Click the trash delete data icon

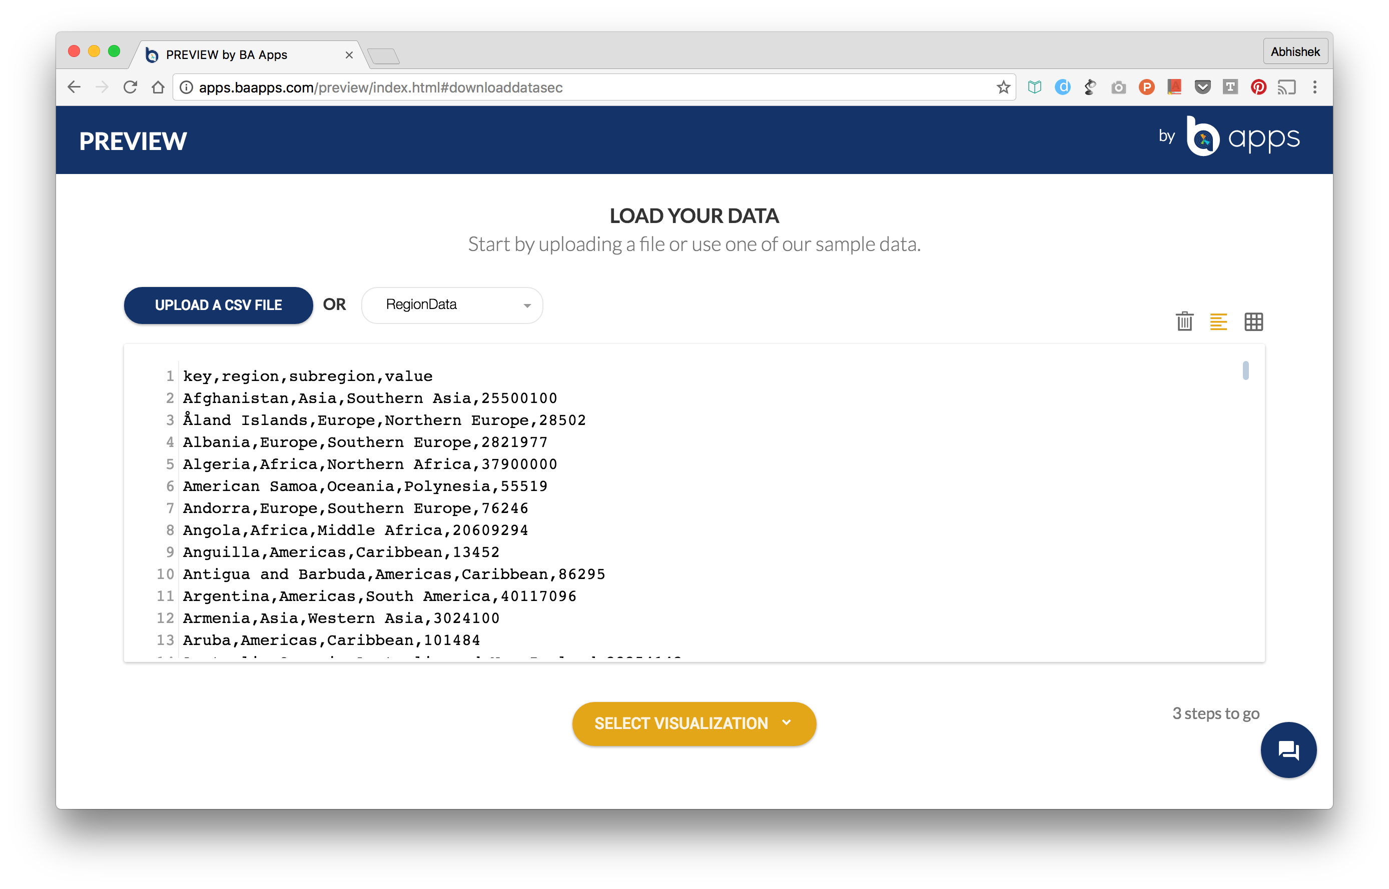1184,321
